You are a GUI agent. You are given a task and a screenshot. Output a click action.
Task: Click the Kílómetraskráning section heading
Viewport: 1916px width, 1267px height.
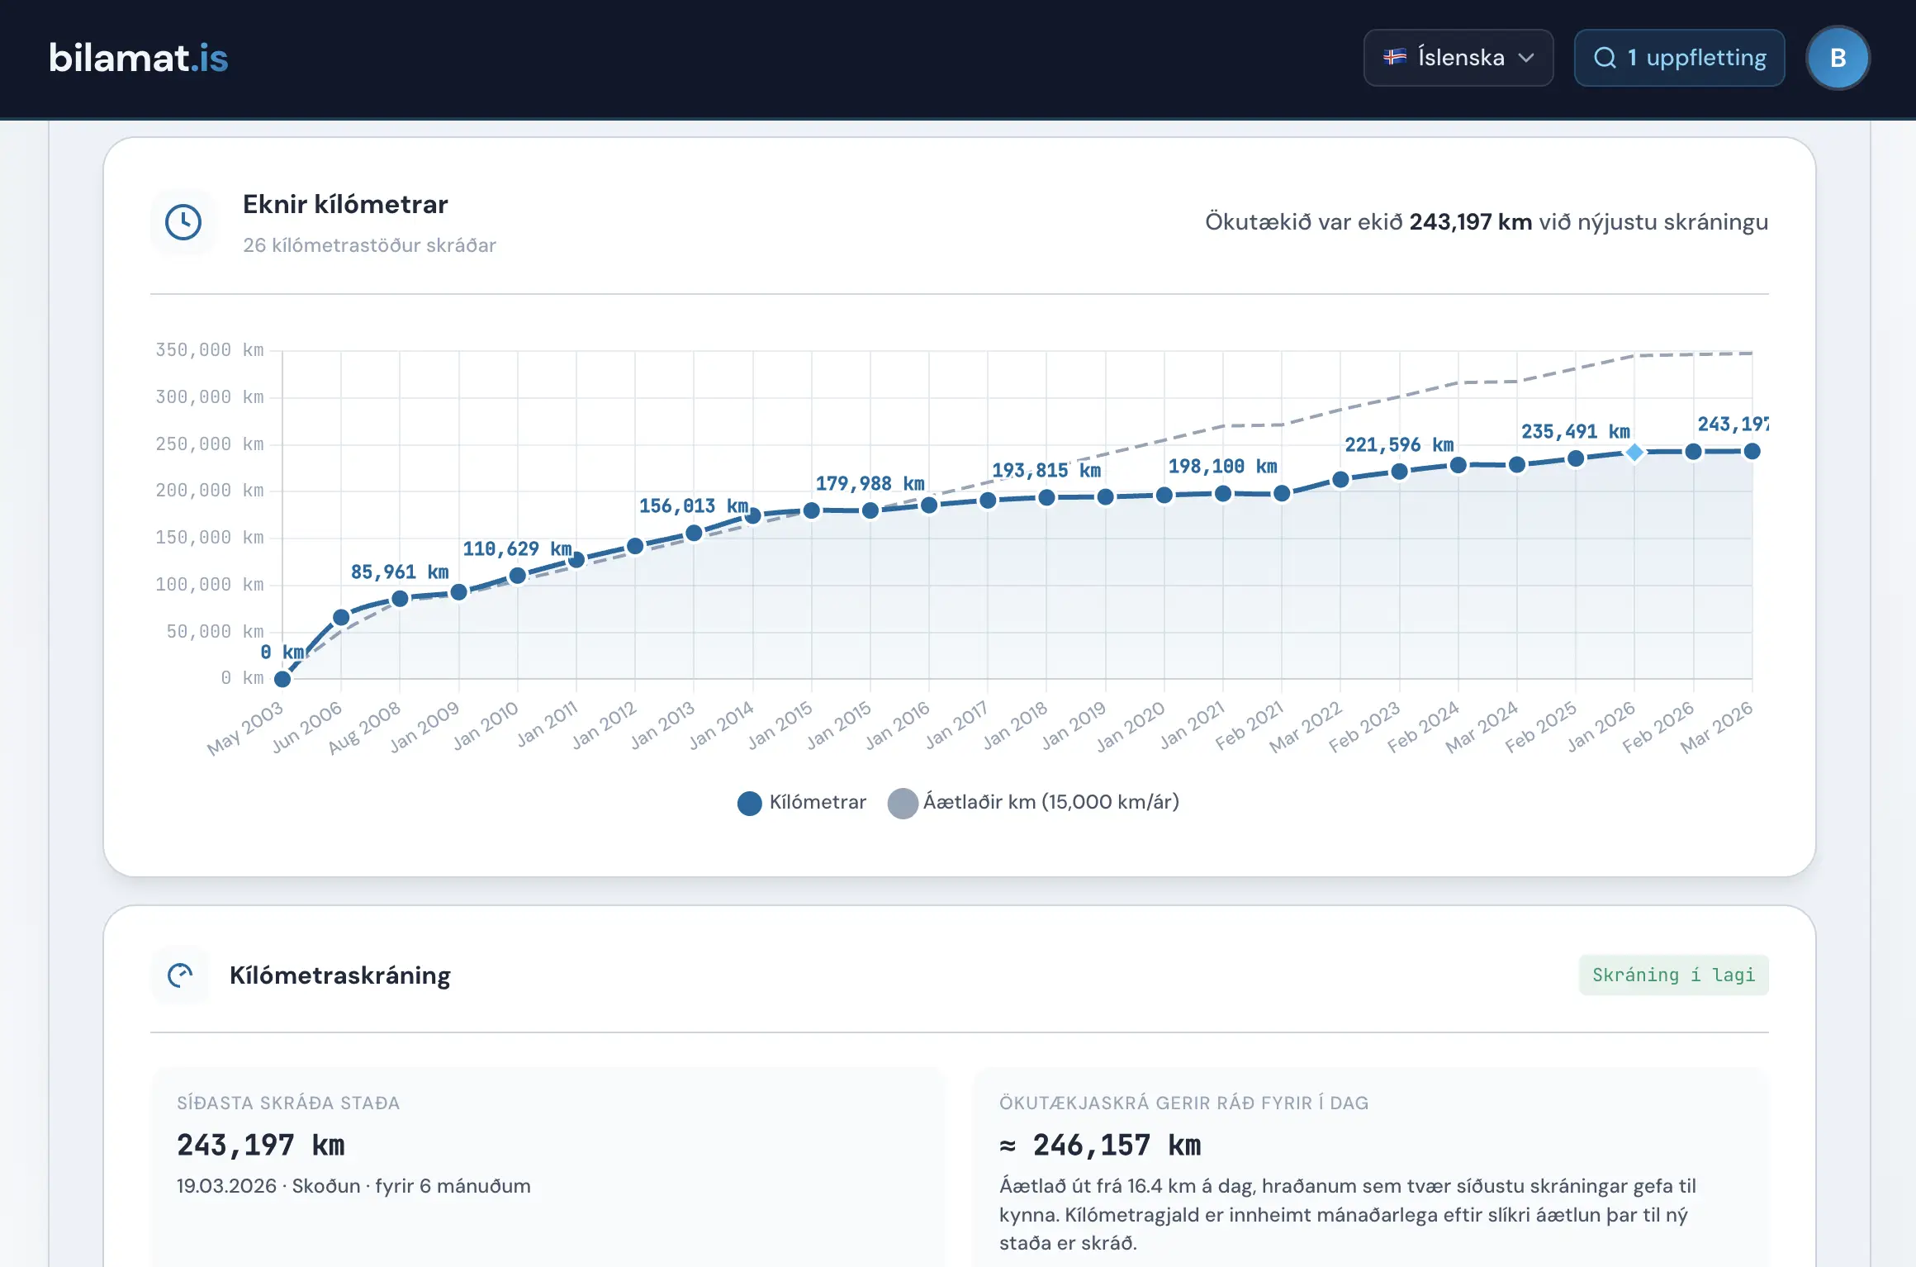click(x=340, y=975)
